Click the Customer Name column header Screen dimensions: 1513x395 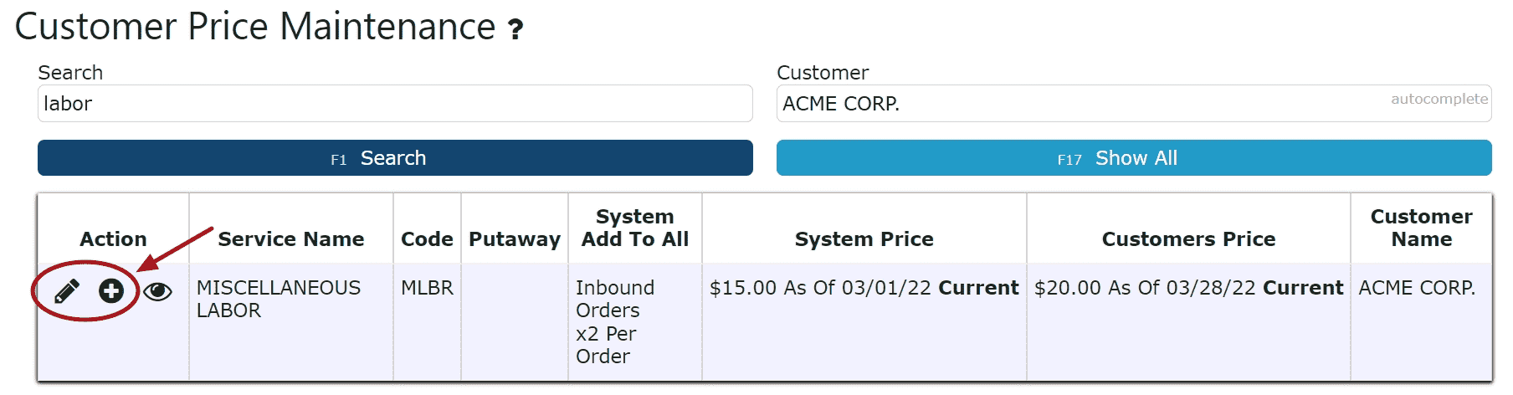coord(1421,228)
